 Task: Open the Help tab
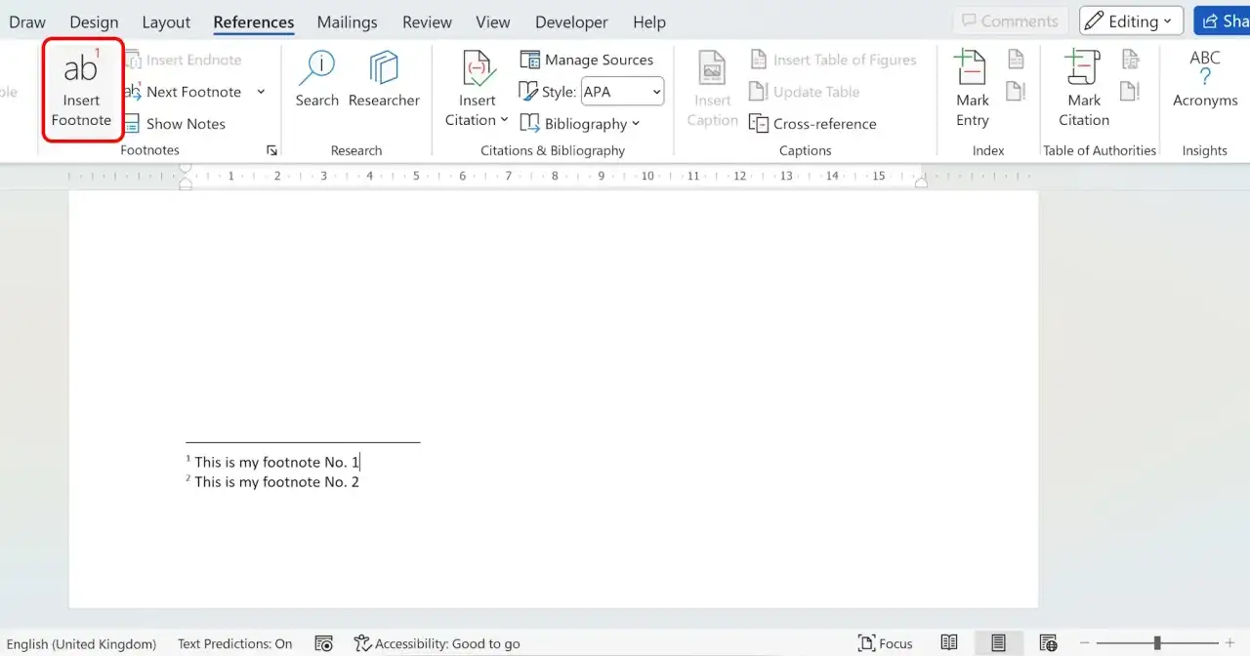[x=649, y=21]
